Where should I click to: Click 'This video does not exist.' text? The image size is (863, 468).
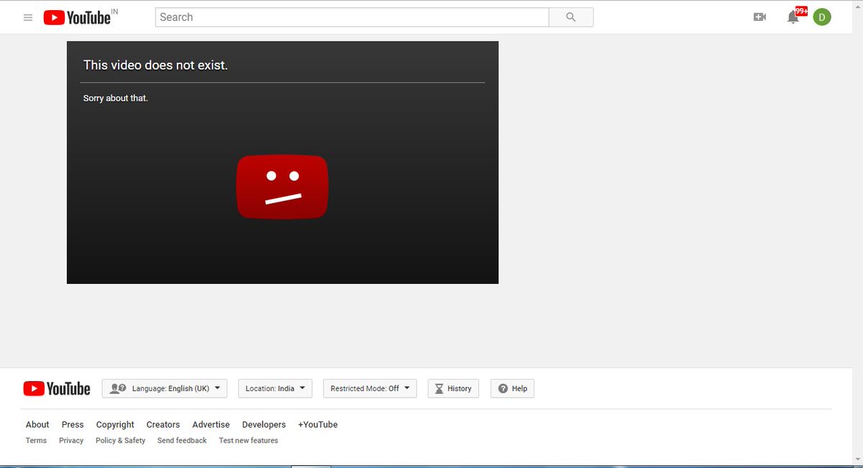click(155, 65)
